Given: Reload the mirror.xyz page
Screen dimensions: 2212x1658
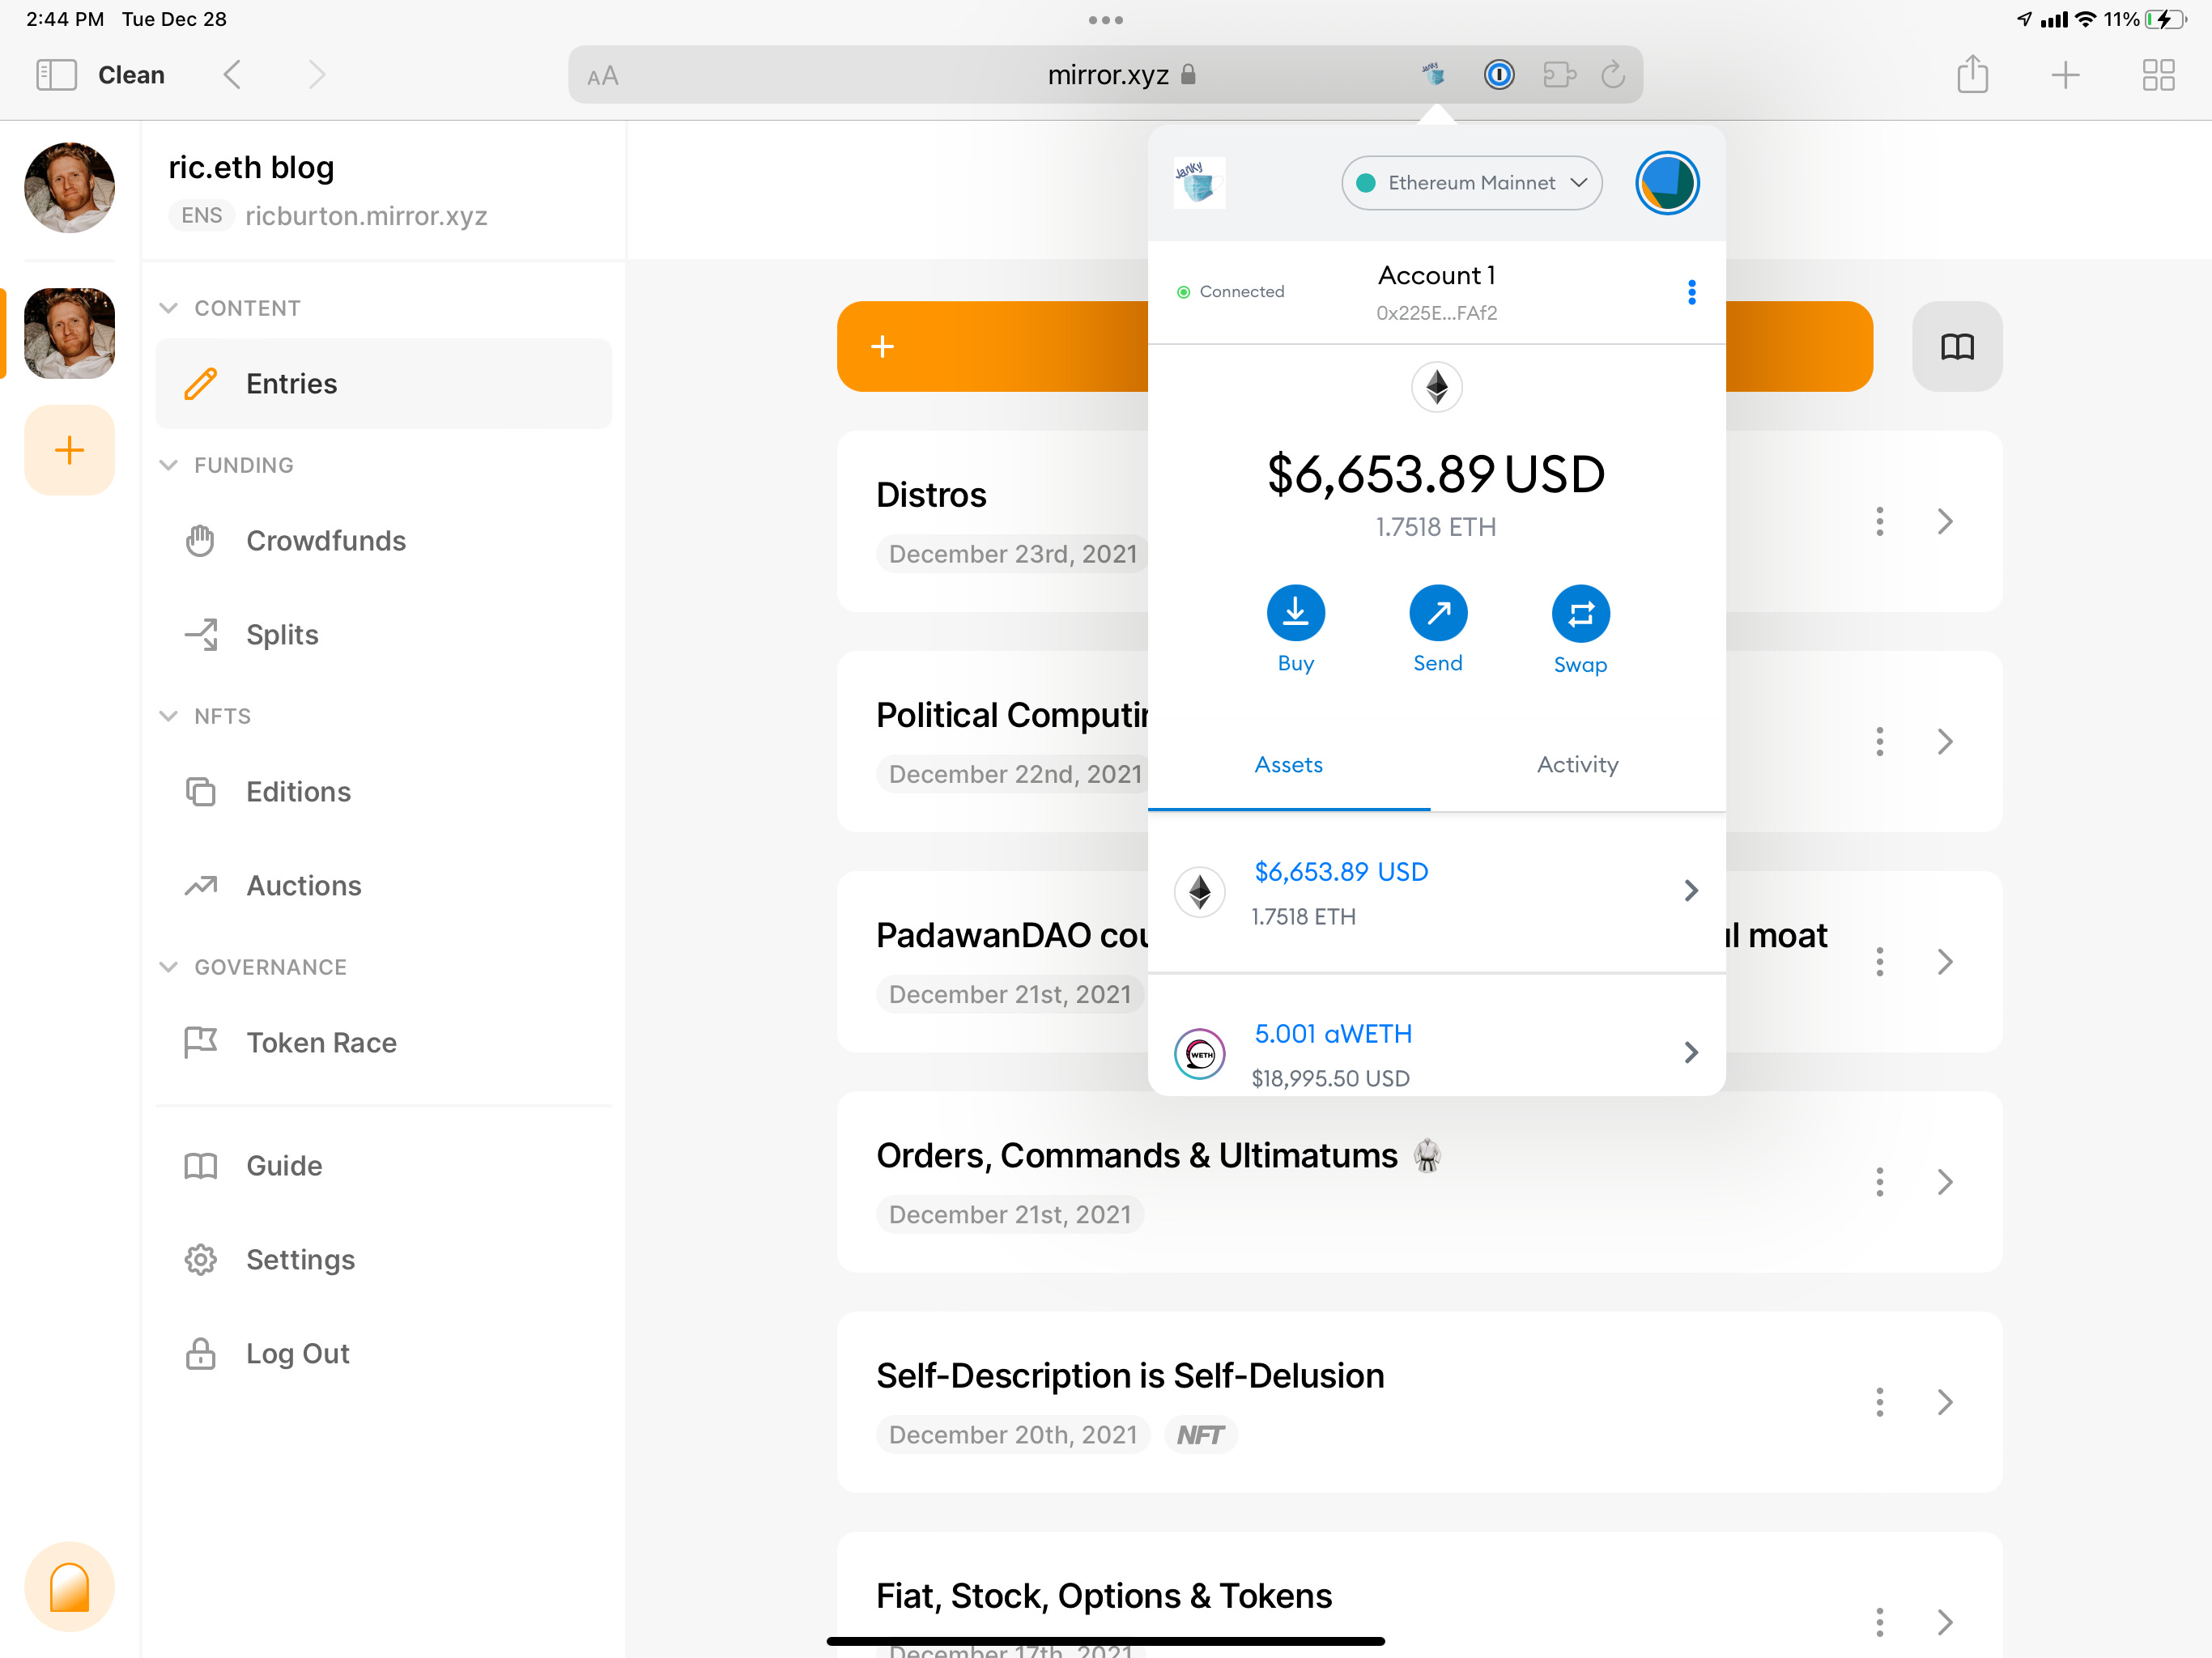Looking at the screenshot, I should pyautogui.click(x=1612, y=75).
